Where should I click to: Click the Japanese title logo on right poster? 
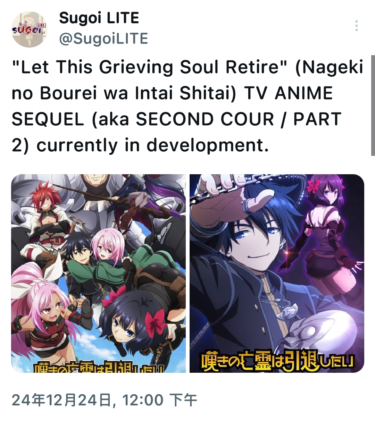[x=277, y=361]
